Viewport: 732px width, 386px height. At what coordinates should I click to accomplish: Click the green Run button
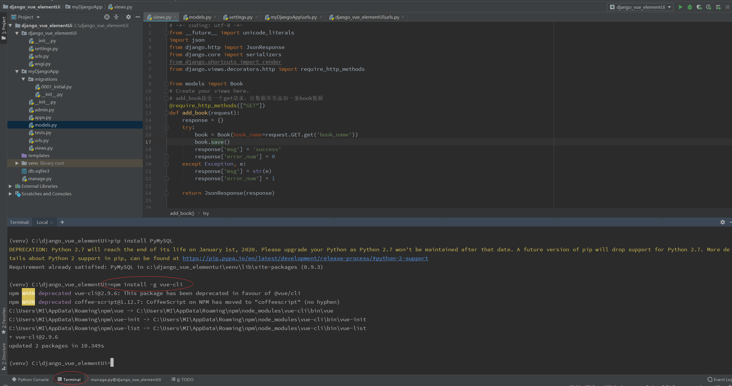(680, 7)
